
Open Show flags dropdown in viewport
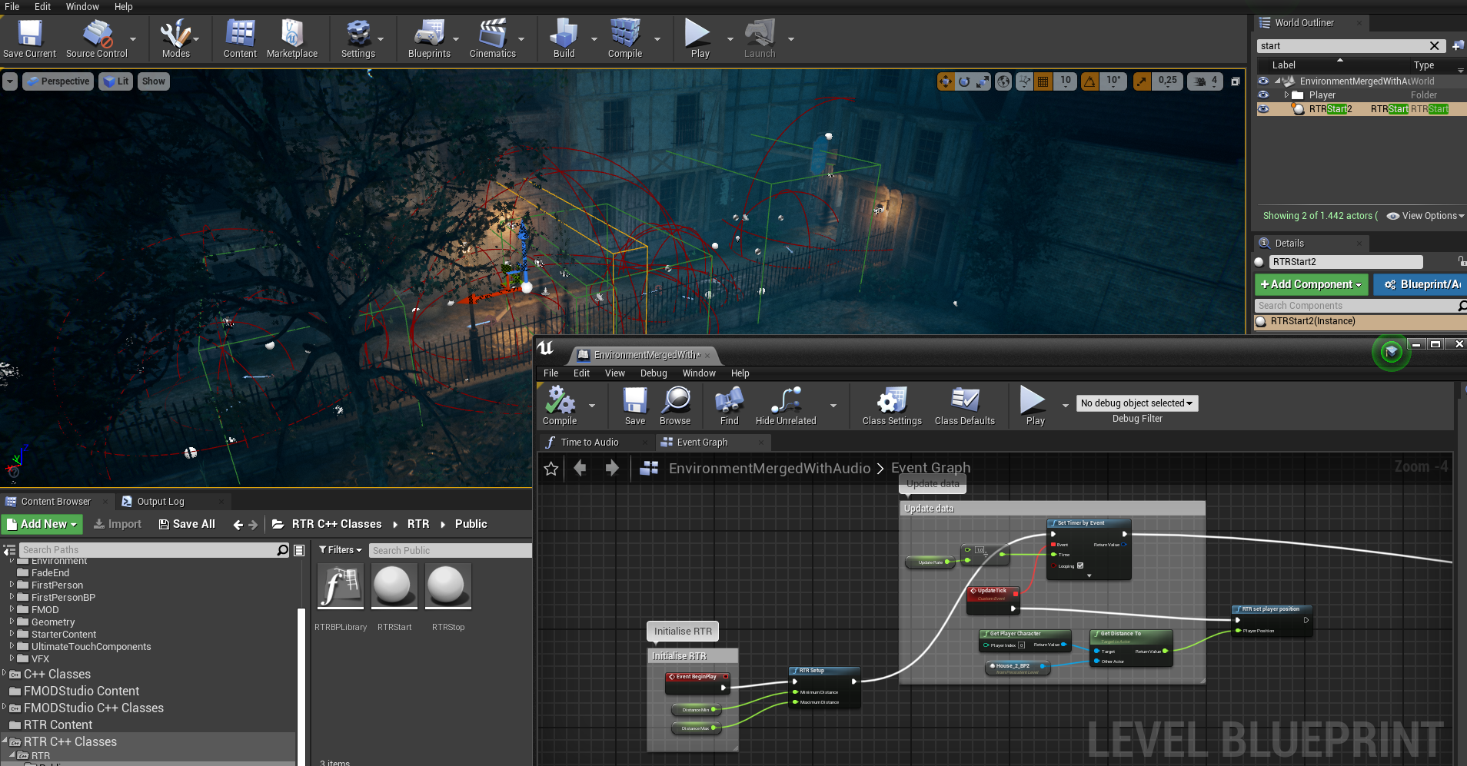[x=153, y=81]
